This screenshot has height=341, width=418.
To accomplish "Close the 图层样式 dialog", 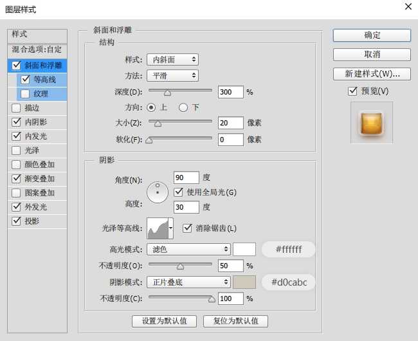I will point(407,6).
